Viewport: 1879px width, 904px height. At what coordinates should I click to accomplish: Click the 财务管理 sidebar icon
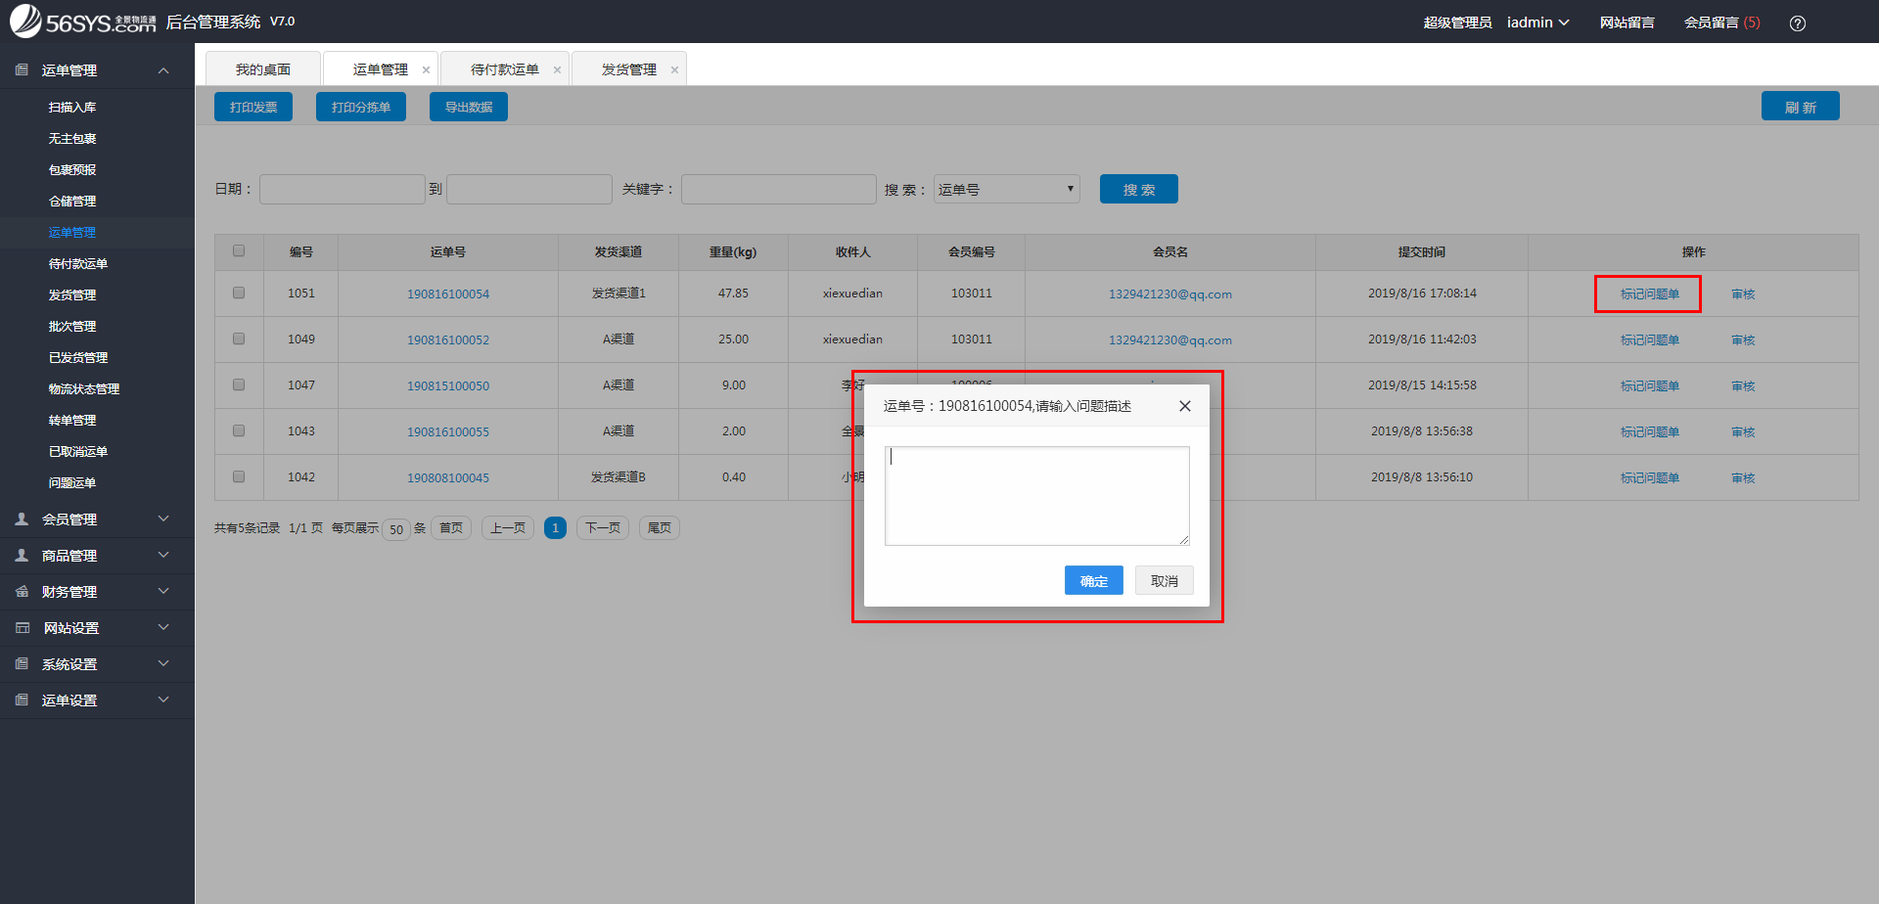pos(21,591)
